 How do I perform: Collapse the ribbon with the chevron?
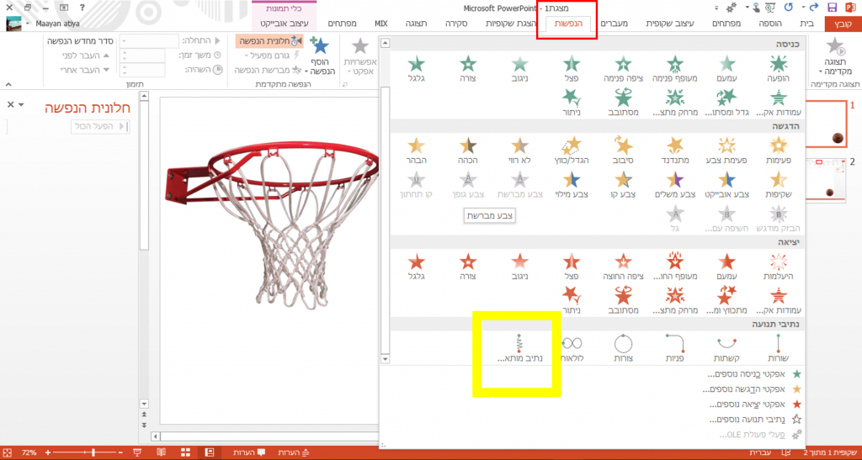click(x=8, y=85)
